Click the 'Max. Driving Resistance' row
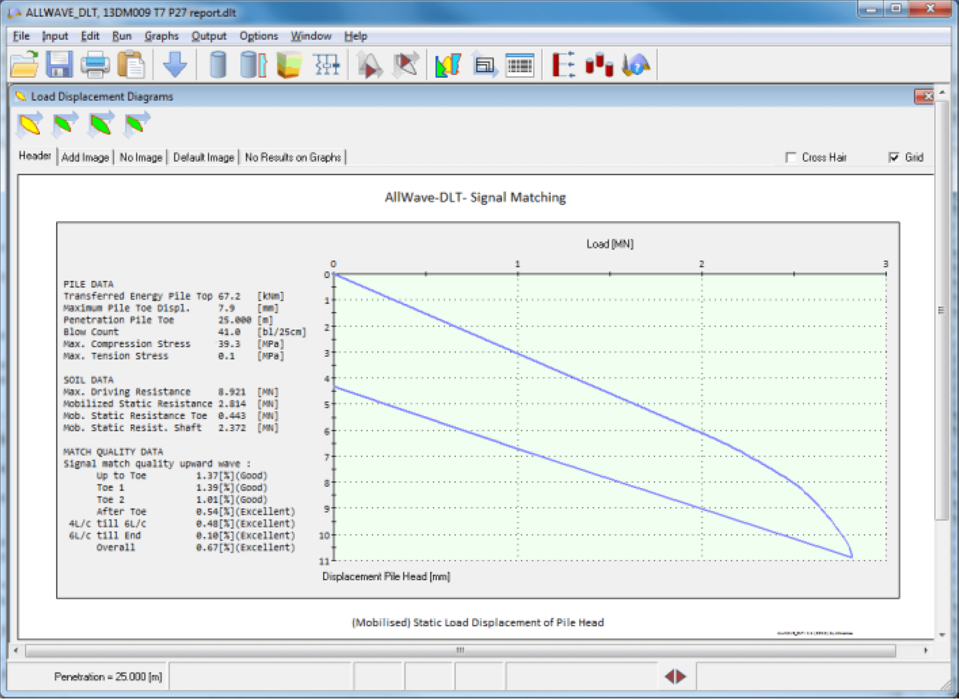The height and width of the screenshot is (699, 959). [171, 392]
